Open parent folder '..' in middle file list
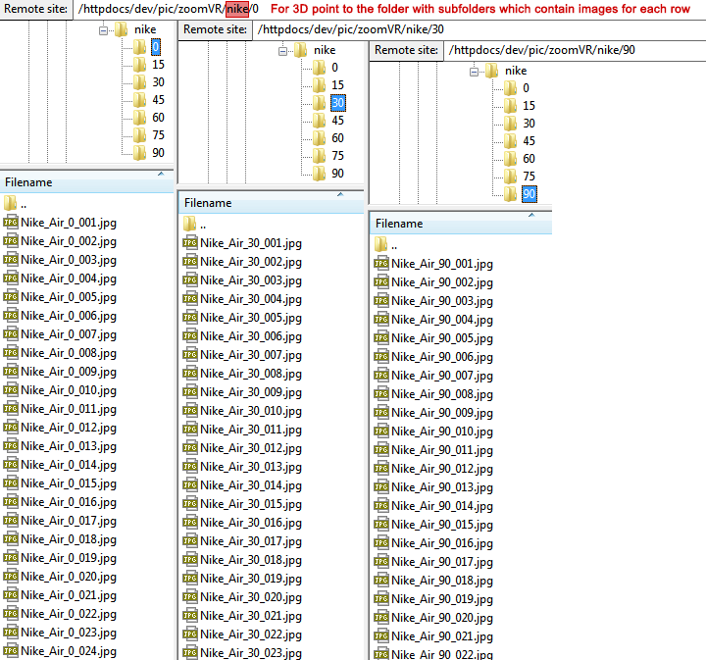The width and height of the screenshot is (706, 660). click(195, 225)
